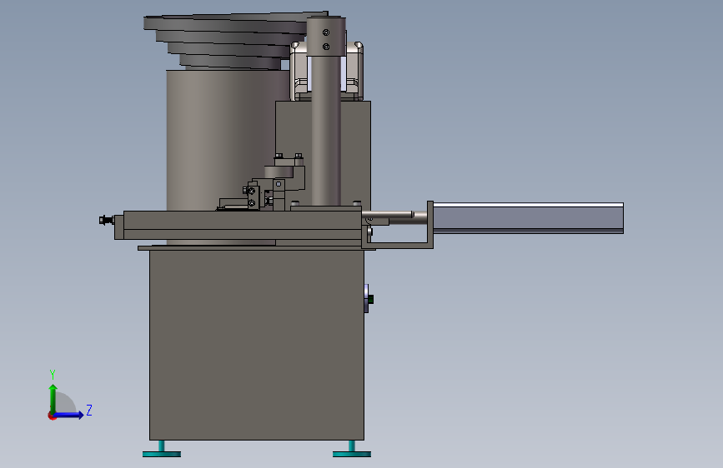
Task: Select the long extrusion rail on the right
Action: 528,218
